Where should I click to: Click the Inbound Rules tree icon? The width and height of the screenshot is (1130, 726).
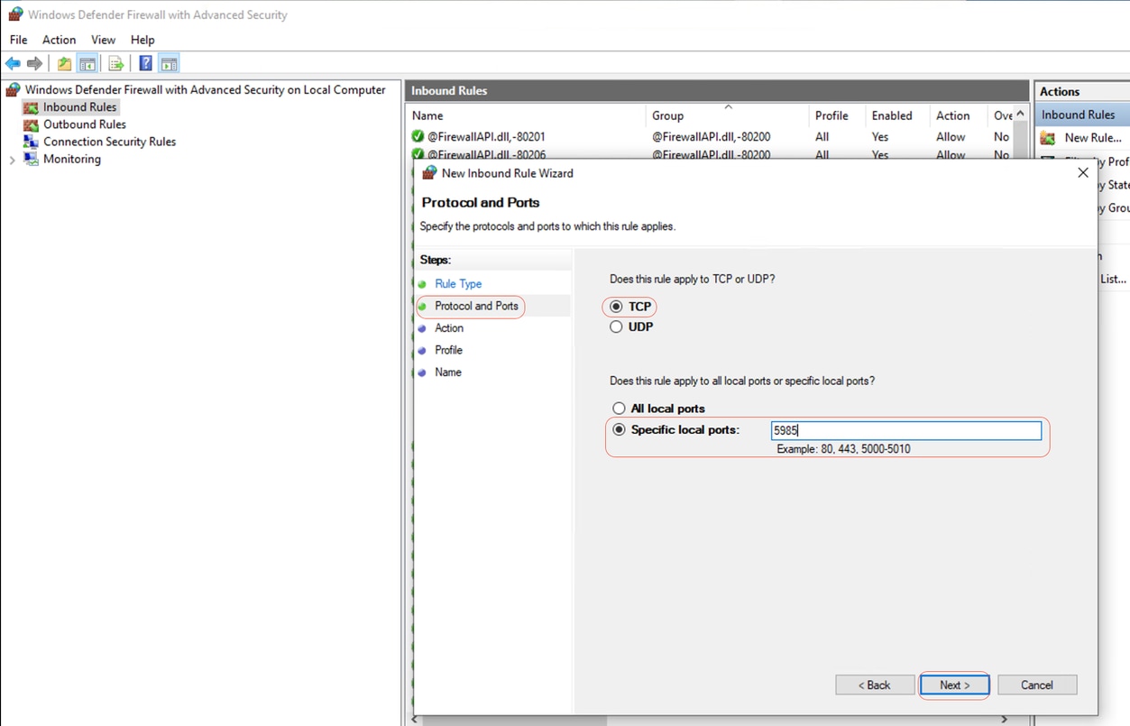pos(31,107)
